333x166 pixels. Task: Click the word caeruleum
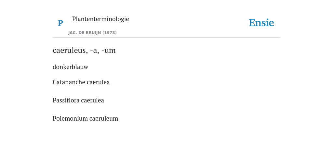pos(104,119)
